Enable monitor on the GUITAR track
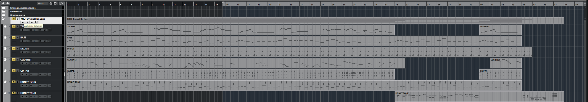 point(27,74)
